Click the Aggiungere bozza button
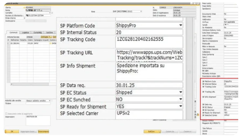This screenshot has height=138, width=241. 29,132
